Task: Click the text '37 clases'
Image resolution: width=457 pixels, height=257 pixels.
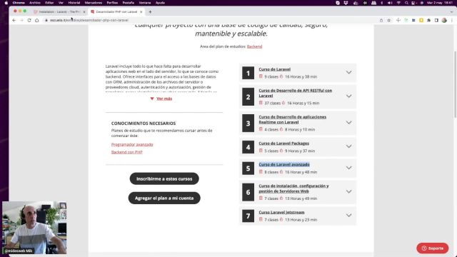Action: (x=272, y=103)
